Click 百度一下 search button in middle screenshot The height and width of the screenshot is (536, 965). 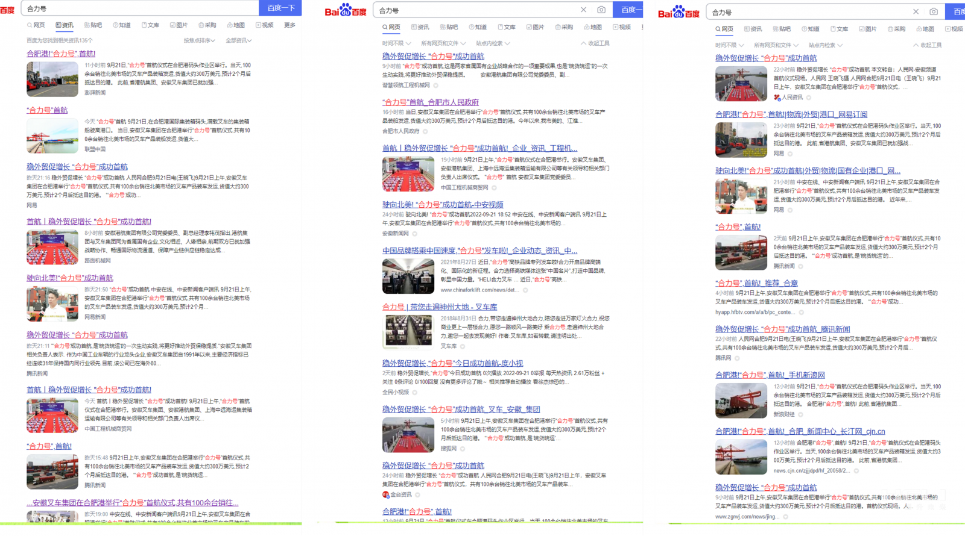(628, 10)
